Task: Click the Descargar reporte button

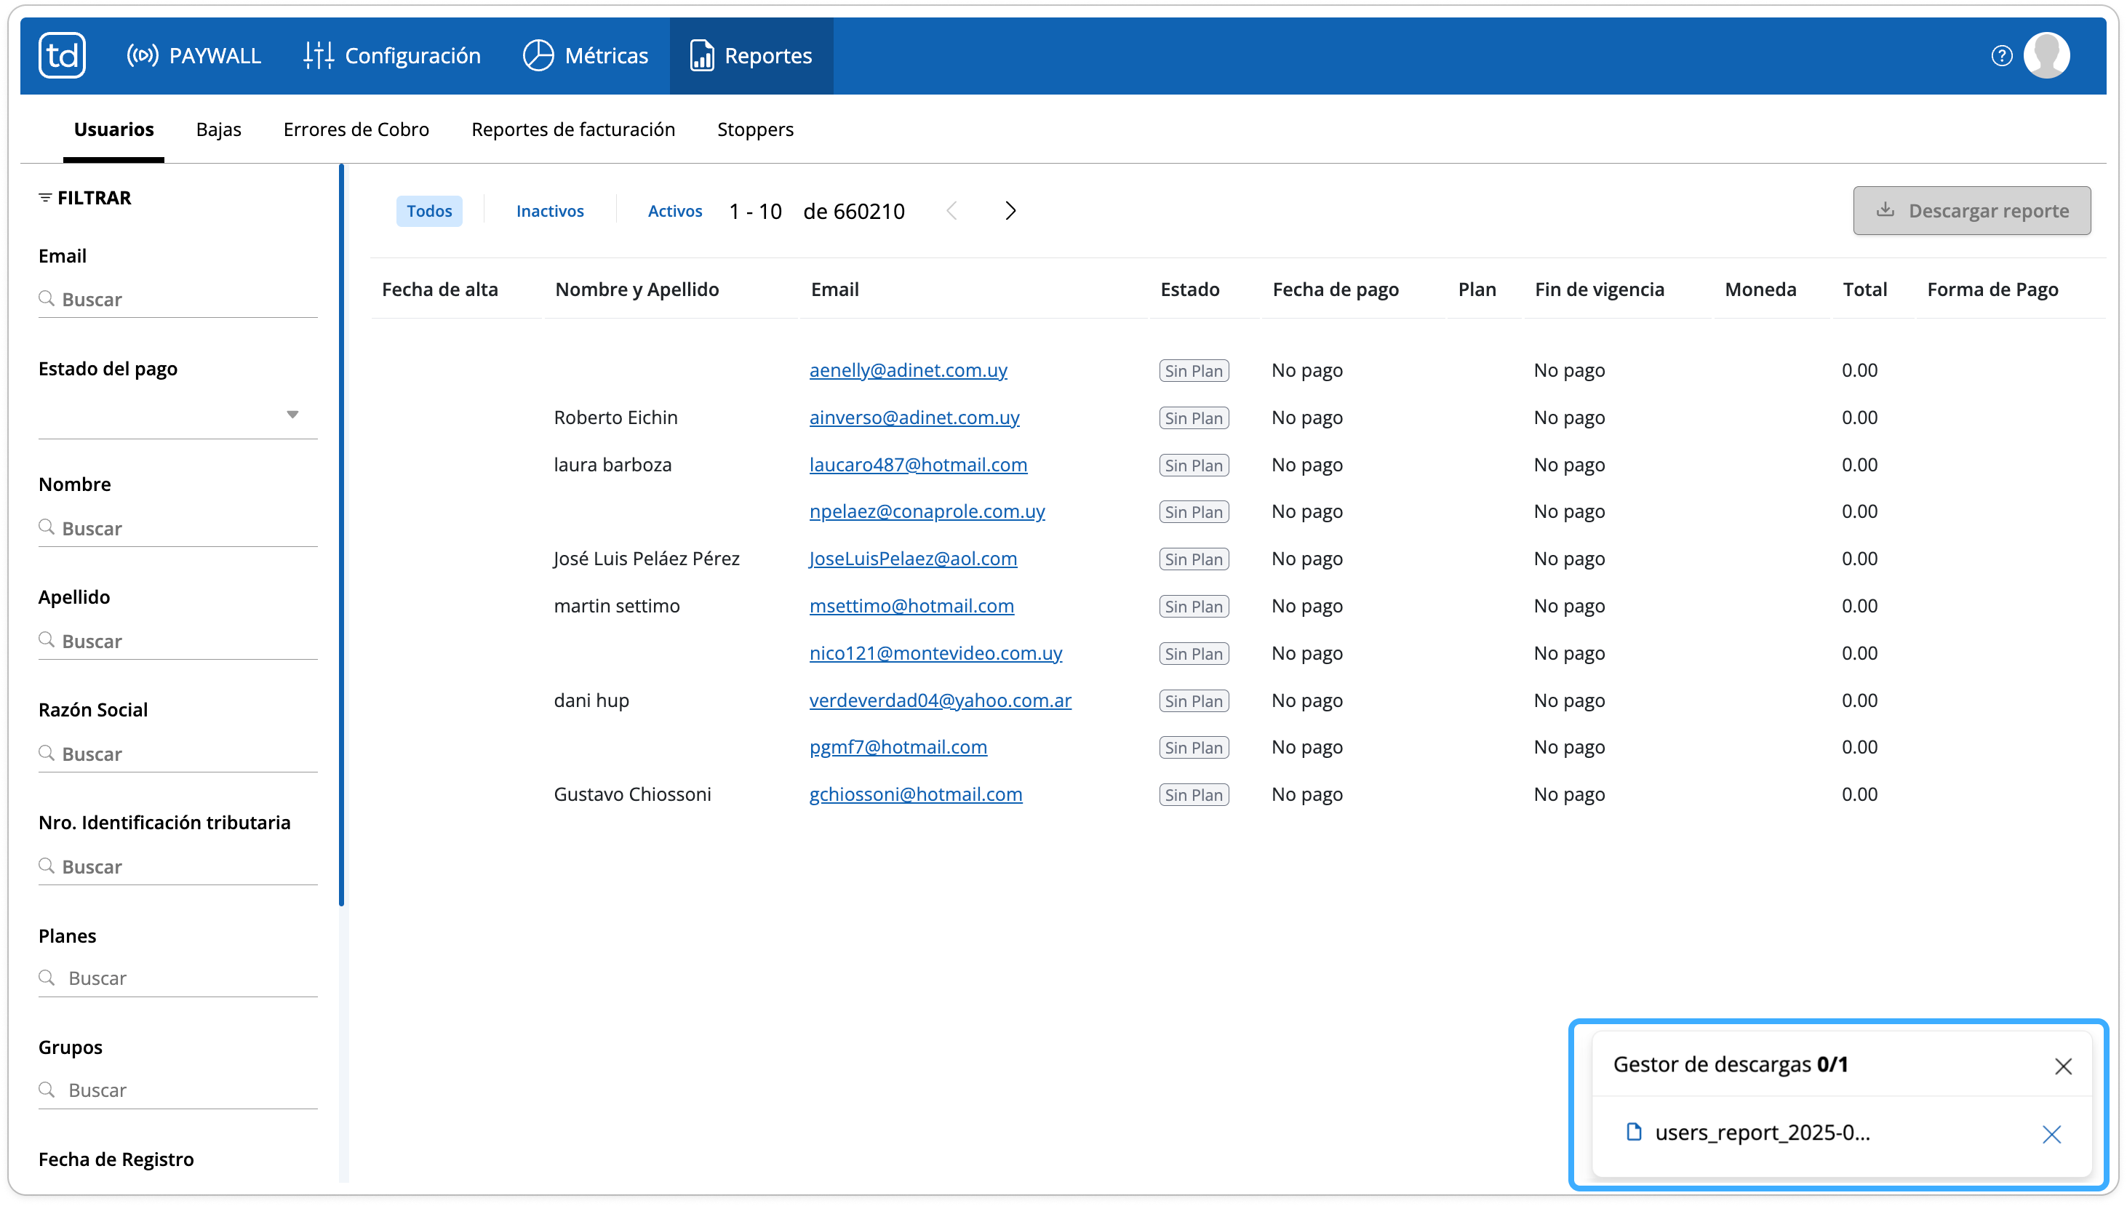Action: (1971, 210)
